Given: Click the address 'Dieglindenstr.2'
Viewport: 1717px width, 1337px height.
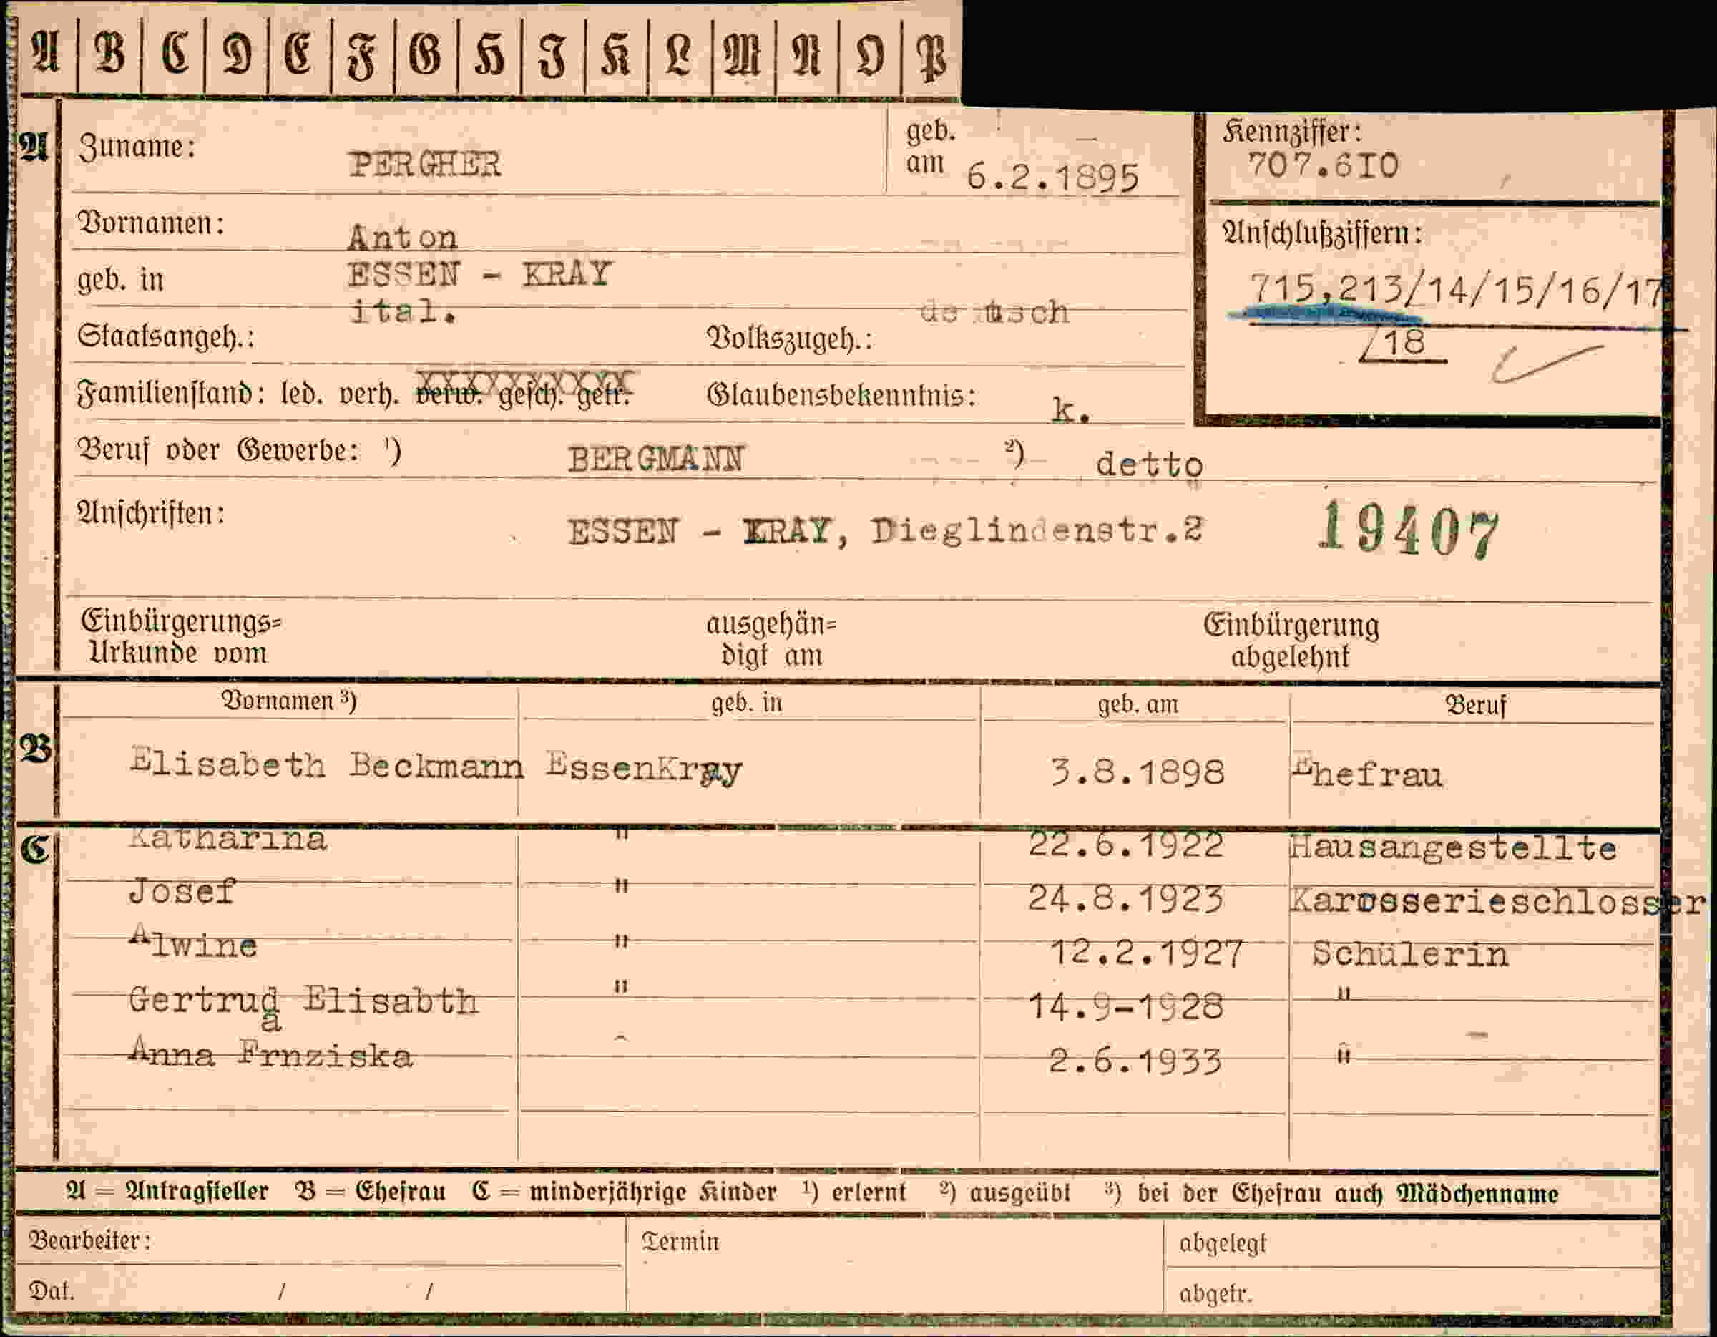Looking at the screenshot, I should tap(1037, 531).
